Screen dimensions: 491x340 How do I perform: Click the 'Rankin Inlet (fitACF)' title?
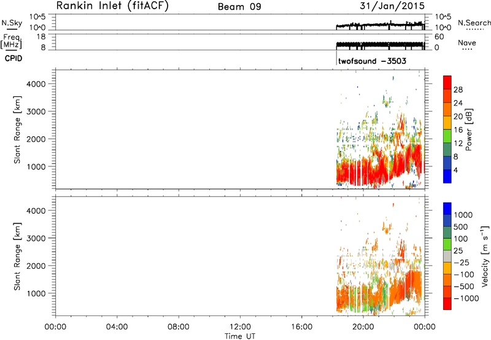click(x=112, y=6)
